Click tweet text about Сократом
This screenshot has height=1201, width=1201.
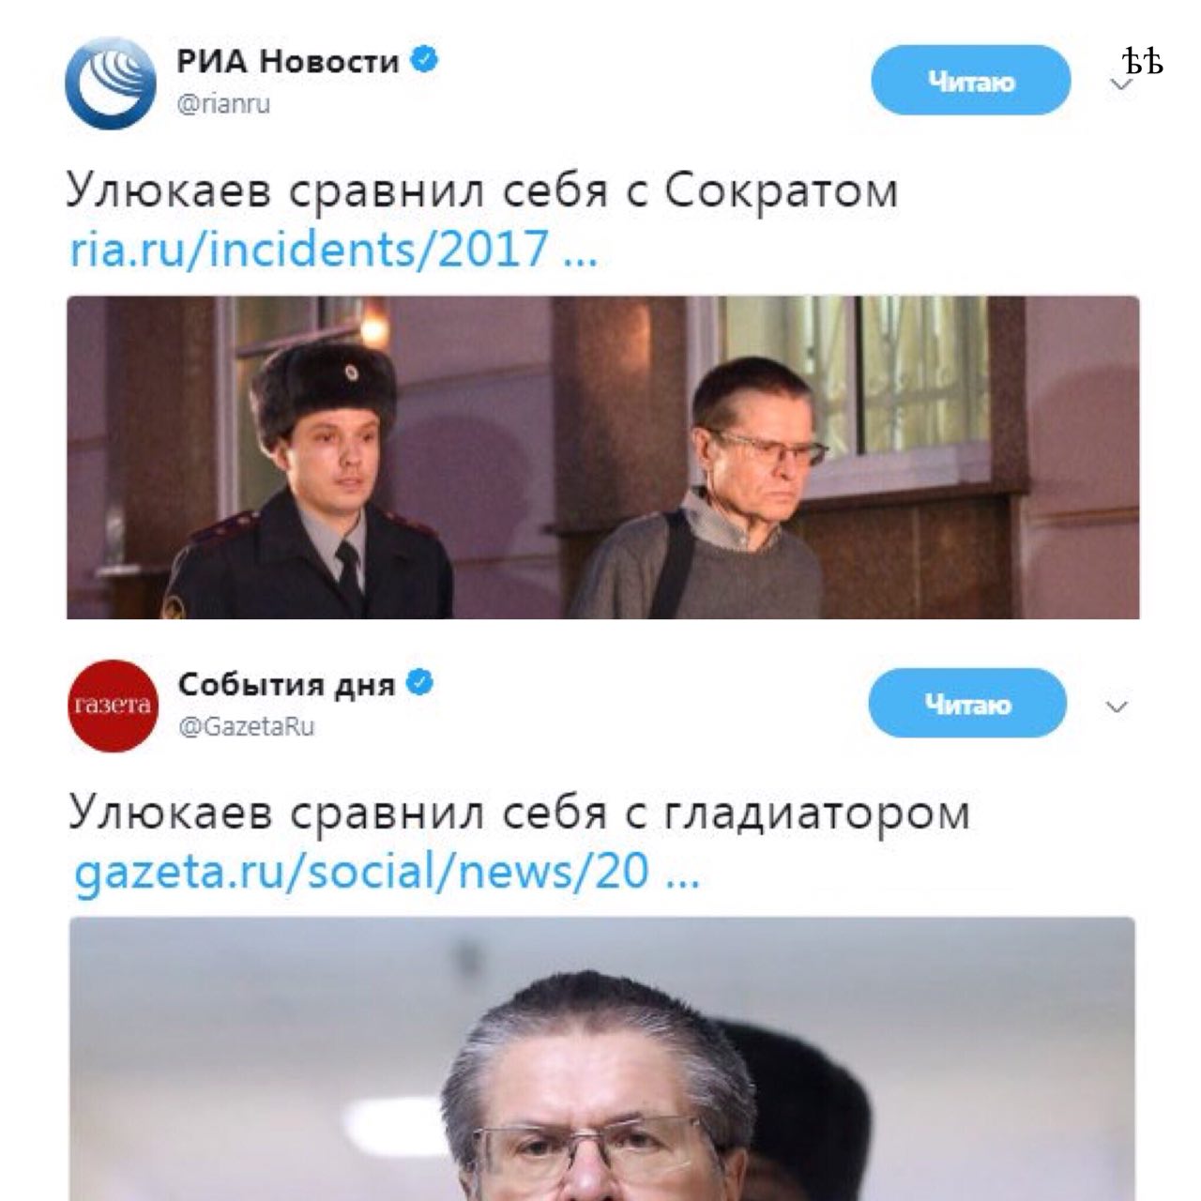(481, 191)
